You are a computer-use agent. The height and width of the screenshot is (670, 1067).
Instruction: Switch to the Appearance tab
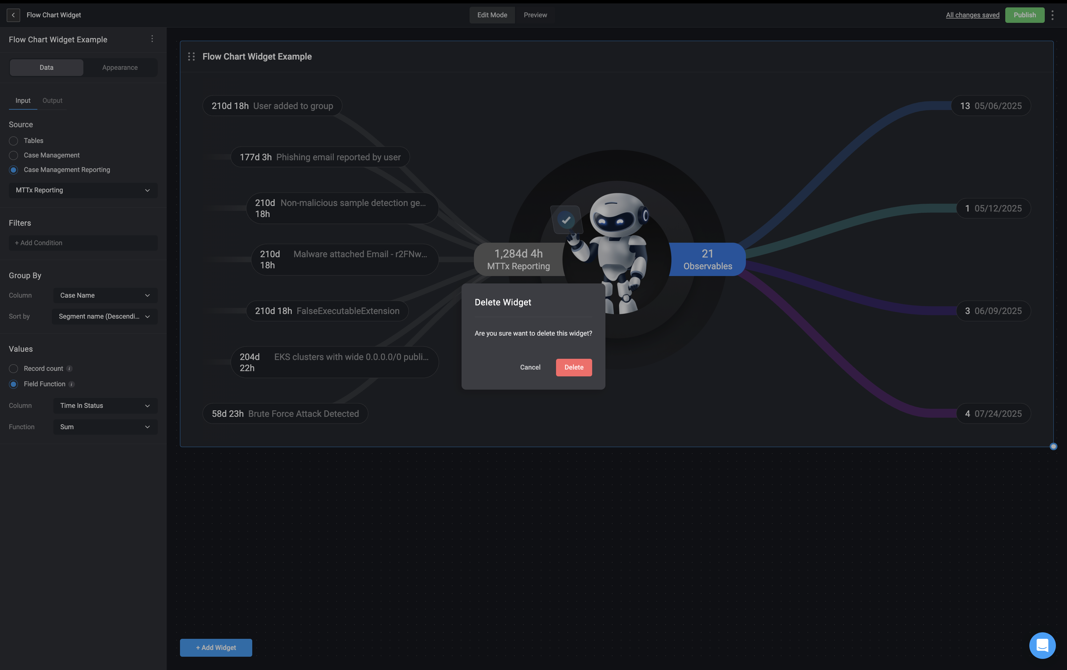click(x=120, y=68)
